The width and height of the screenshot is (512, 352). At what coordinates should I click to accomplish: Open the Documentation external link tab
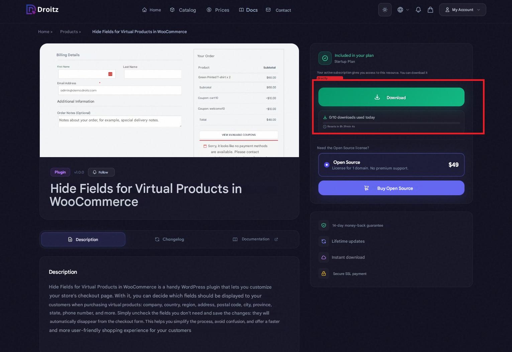click(x=255, y=239)
